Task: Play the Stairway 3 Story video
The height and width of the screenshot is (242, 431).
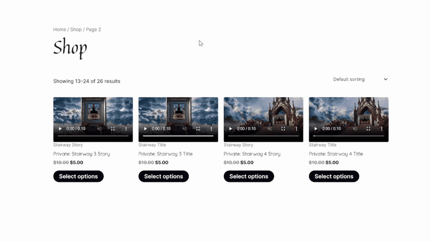Action: [60, 129]
